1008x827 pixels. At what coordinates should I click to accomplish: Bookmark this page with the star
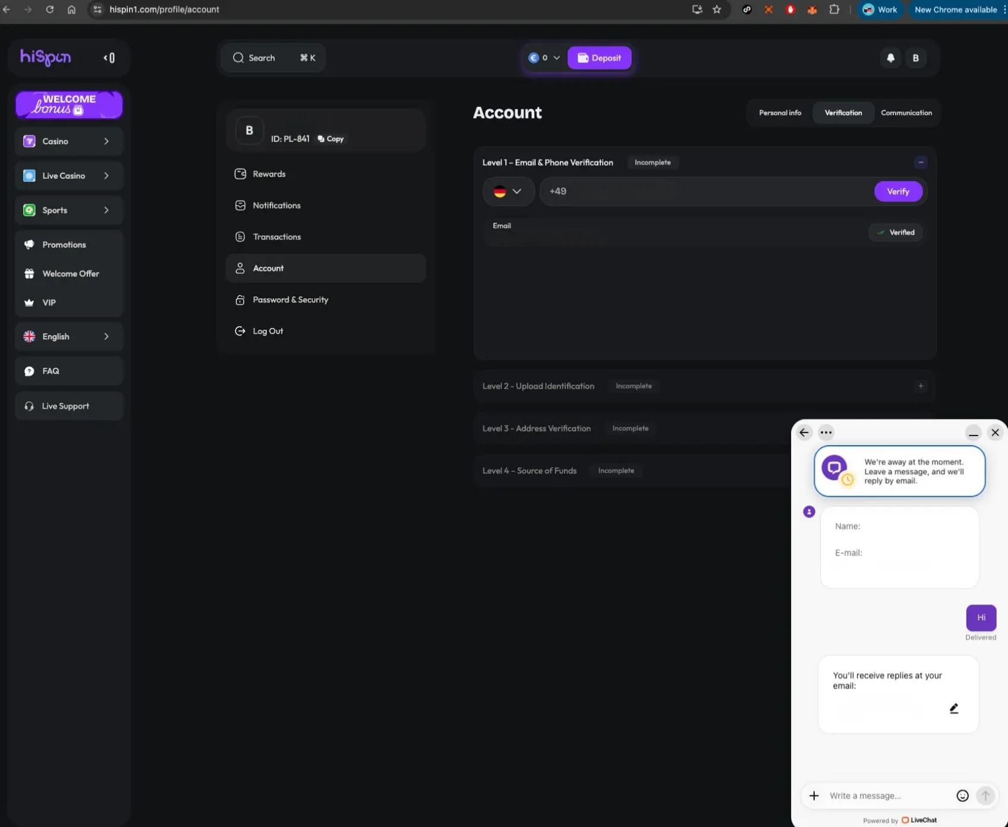[717, 10]
